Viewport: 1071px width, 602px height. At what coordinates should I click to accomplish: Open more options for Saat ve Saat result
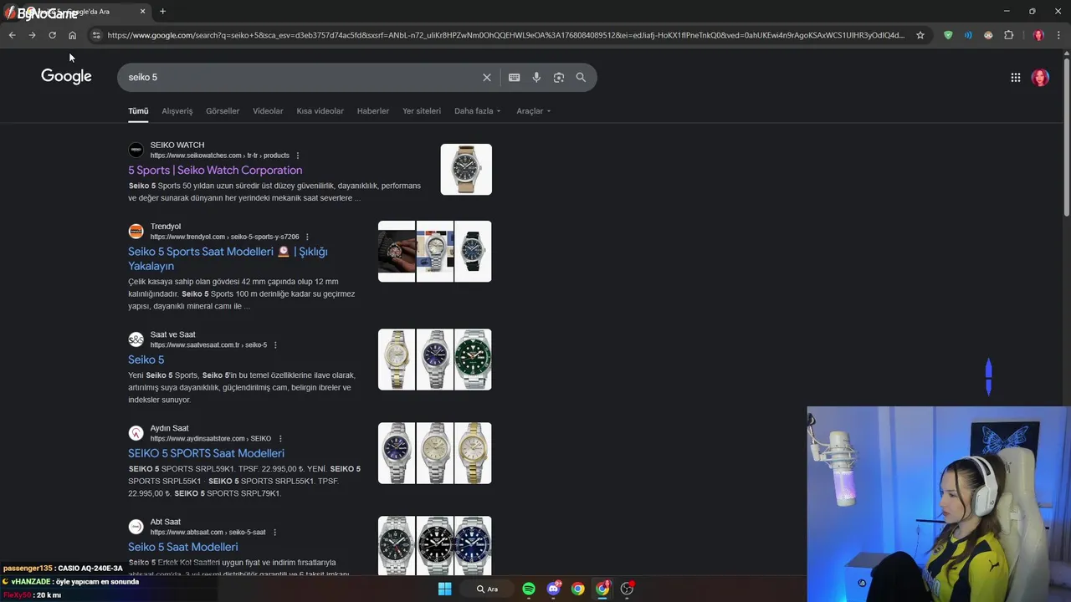[x=275, y=344]
